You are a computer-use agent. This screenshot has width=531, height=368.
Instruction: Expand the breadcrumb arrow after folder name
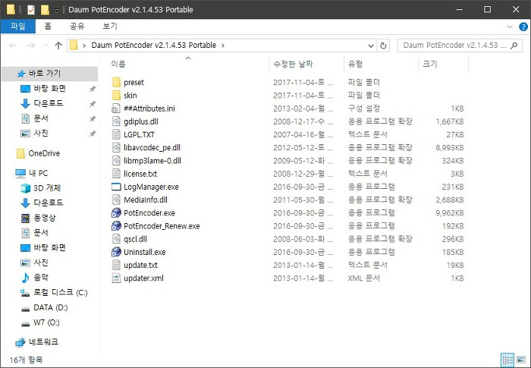223,46
